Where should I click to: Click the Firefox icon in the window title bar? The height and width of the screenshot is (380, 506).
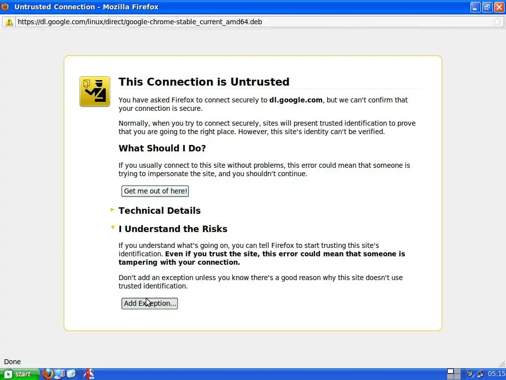(x=5, y=6)
